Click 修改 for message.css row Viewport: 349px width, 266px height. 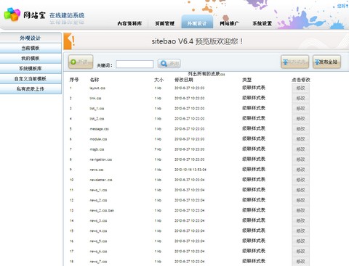pos(300,129)
